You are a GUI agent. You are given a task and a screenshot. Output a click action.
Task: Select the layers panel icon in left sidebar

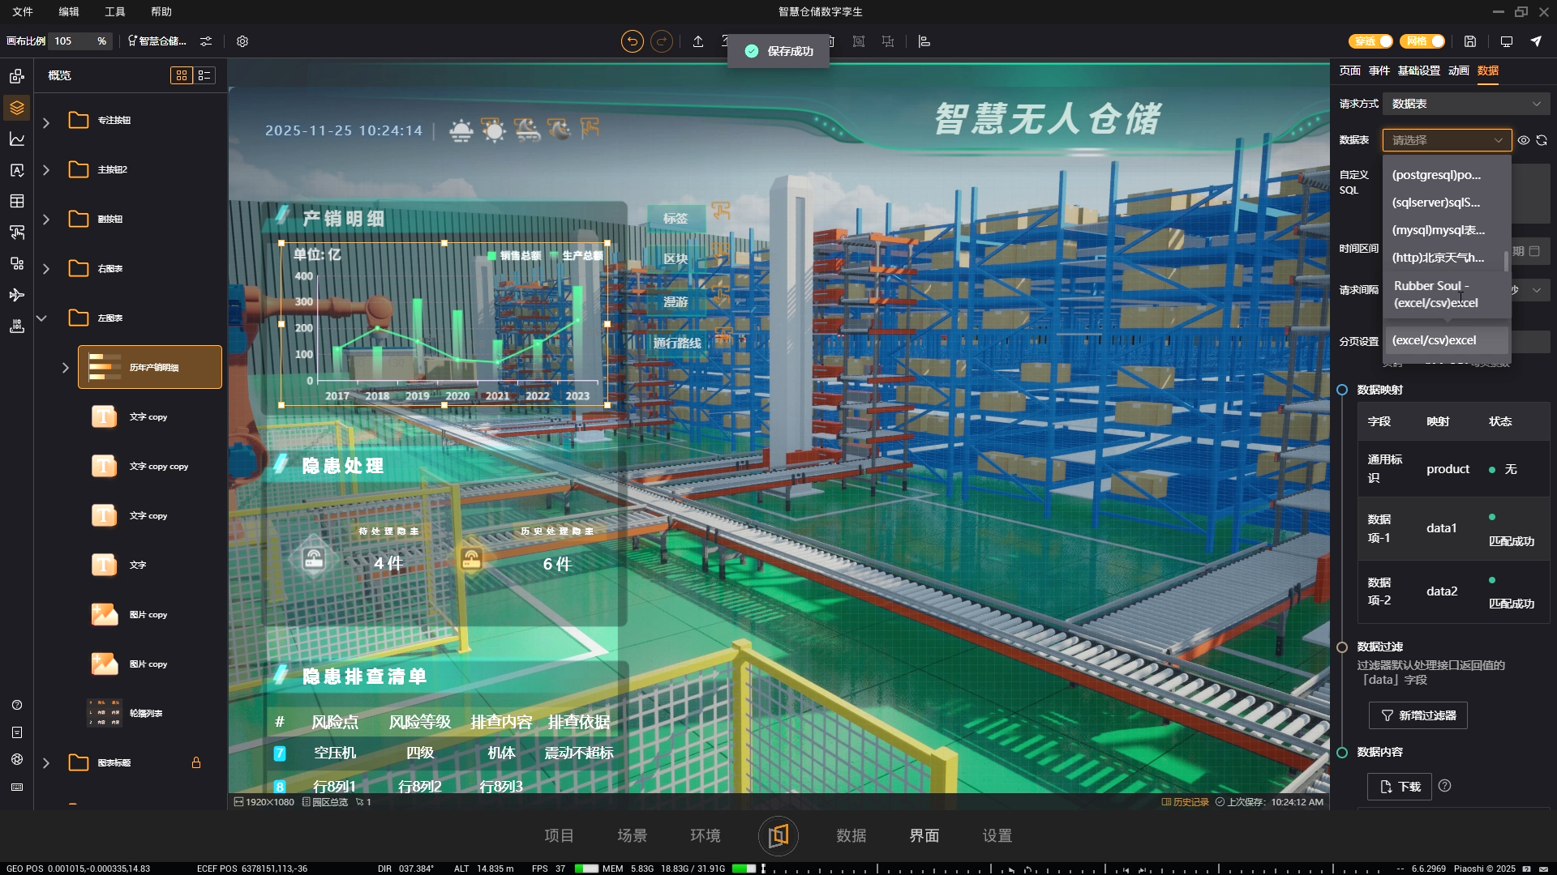click(x=16, y=107)
